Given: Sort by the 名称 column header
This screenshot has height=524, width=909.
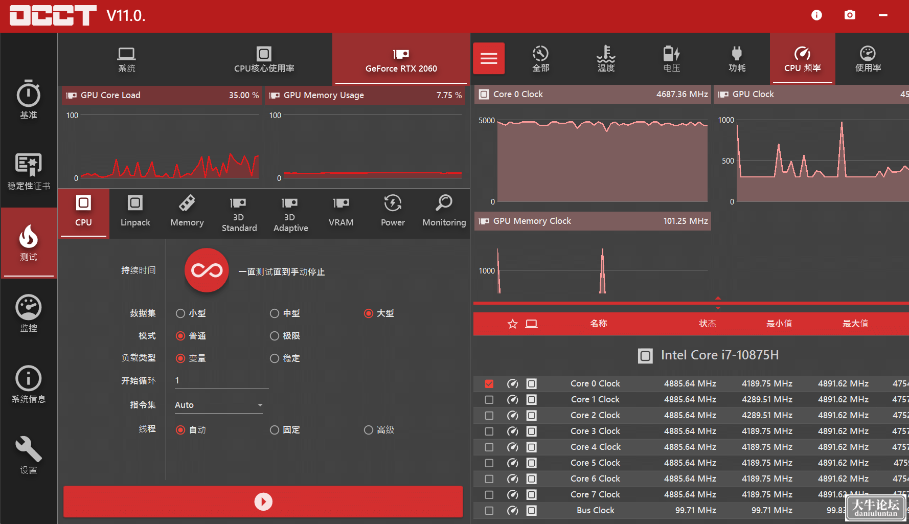Looking at the screenshot, I should pos(599,324).
